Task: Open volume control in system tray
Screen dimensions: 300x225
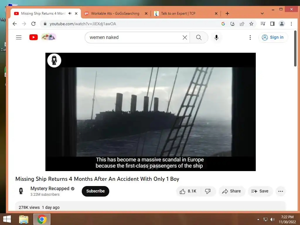Action: (x=272, y=219)
